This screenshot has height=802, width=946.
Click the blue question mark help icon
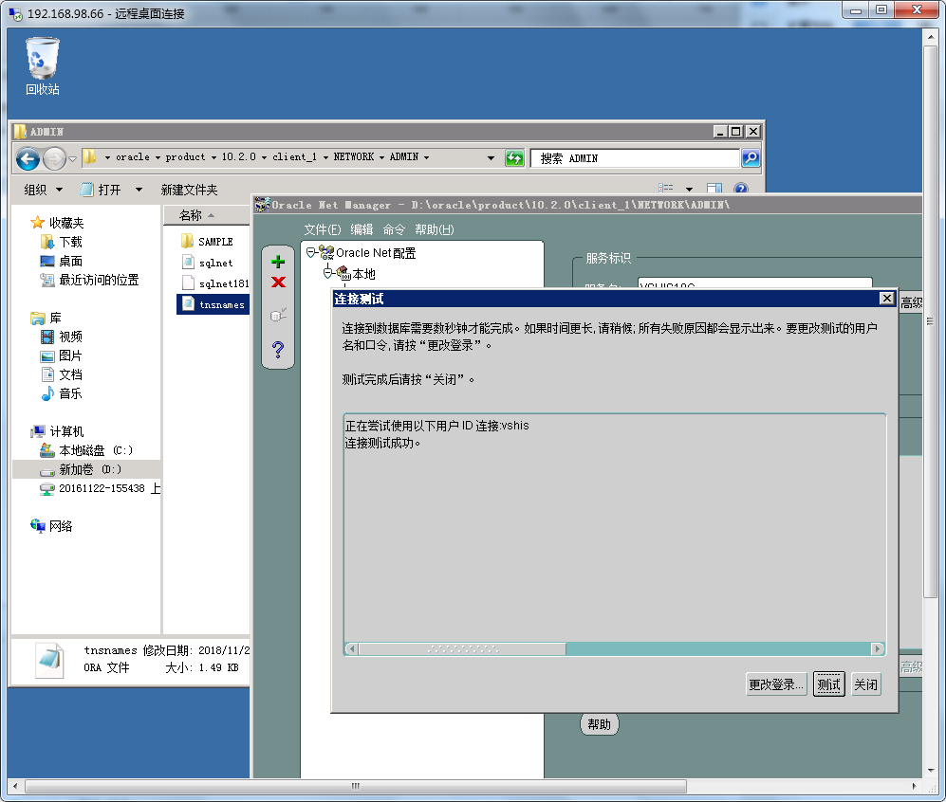(x=278, y=350)
